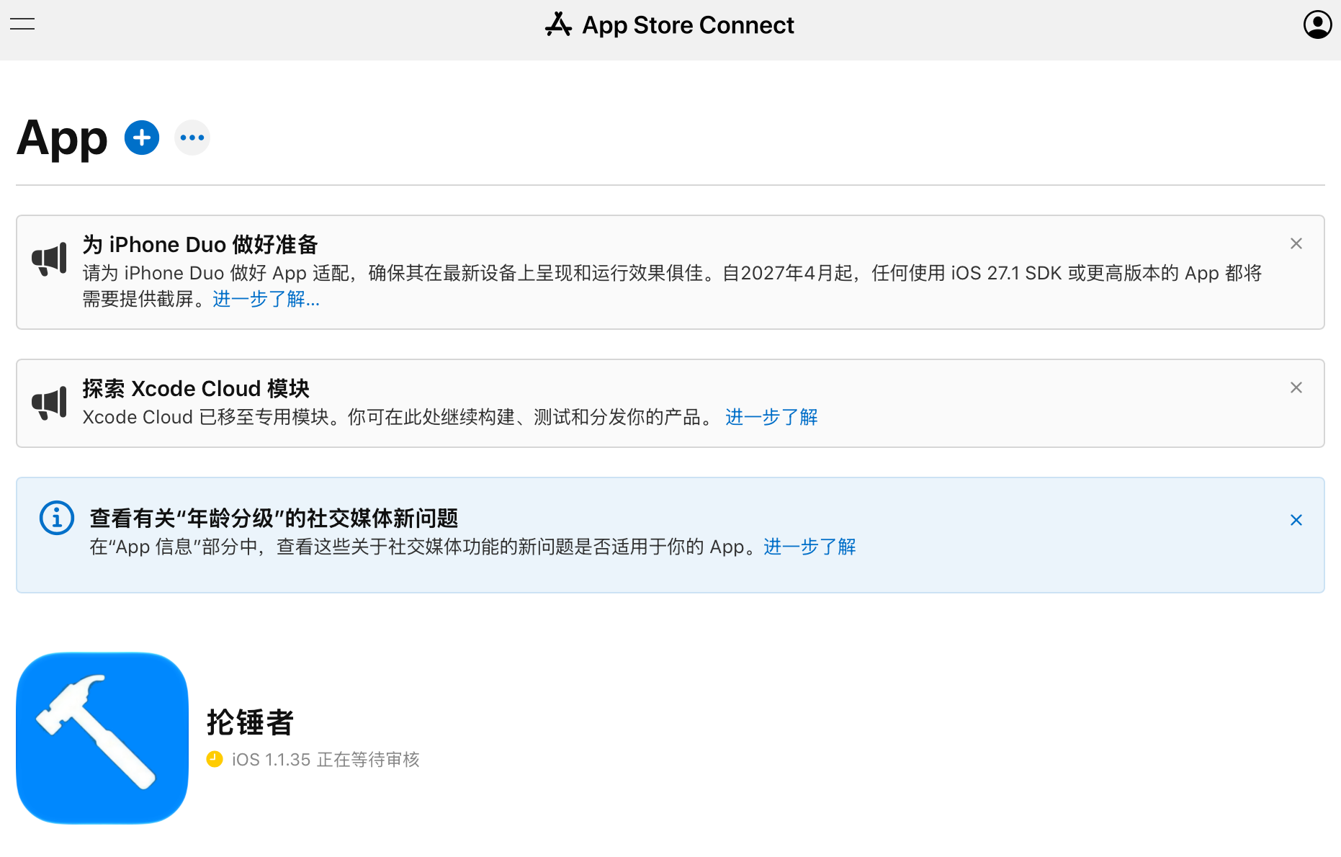Open the user account profile icon

coord(1317,24)
